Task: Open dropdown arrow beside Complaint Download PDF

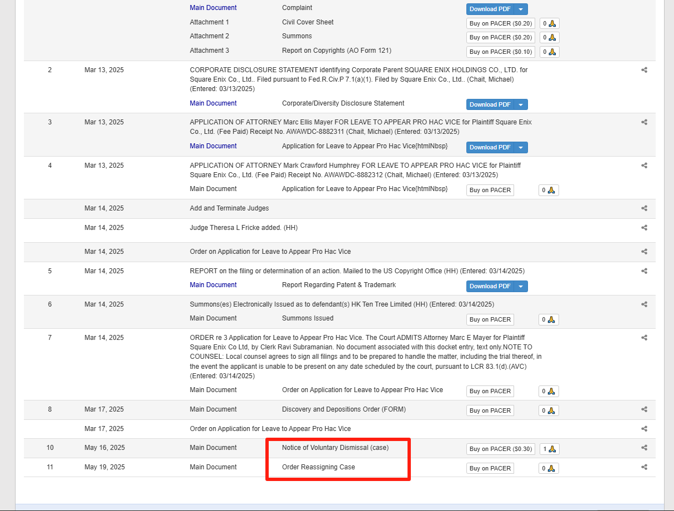Action: click(521, 9)
